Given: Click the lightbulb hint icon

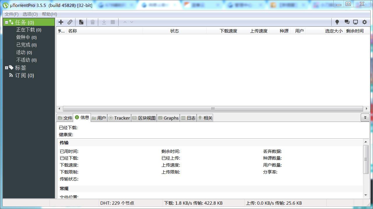Looking at the screenshot, I should pyautogui.click(x=337, y=22).
